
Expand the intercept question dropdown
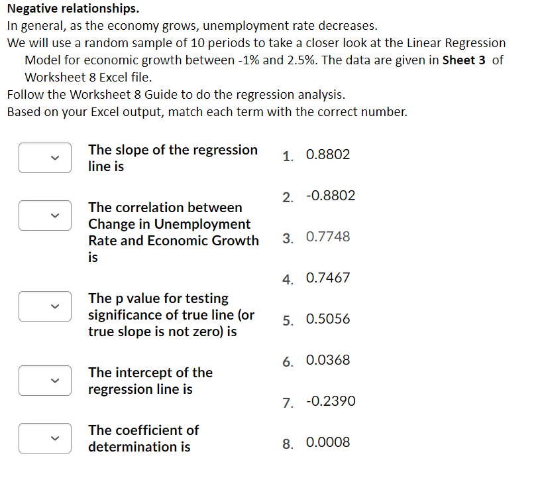[x=44, y=380]
